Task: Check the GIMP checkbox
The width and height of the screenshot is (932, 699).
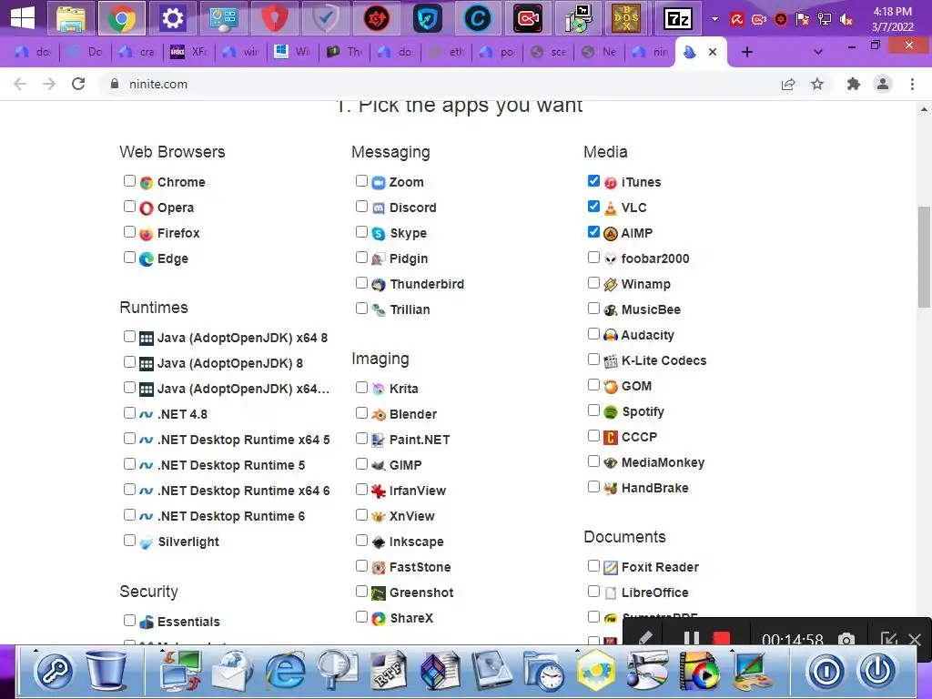Action: [x=361, y=463]
